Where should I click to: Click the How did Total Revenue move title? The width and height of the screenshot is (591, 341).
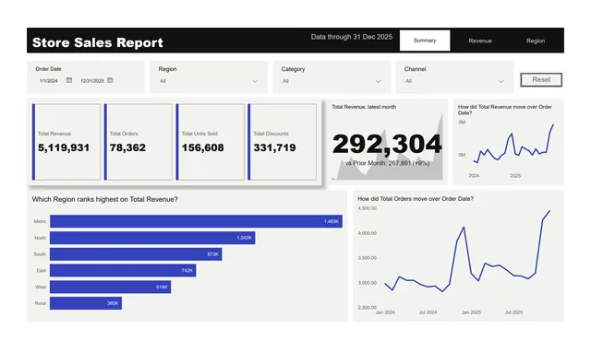pyautogui.click(x=505, y=110)
